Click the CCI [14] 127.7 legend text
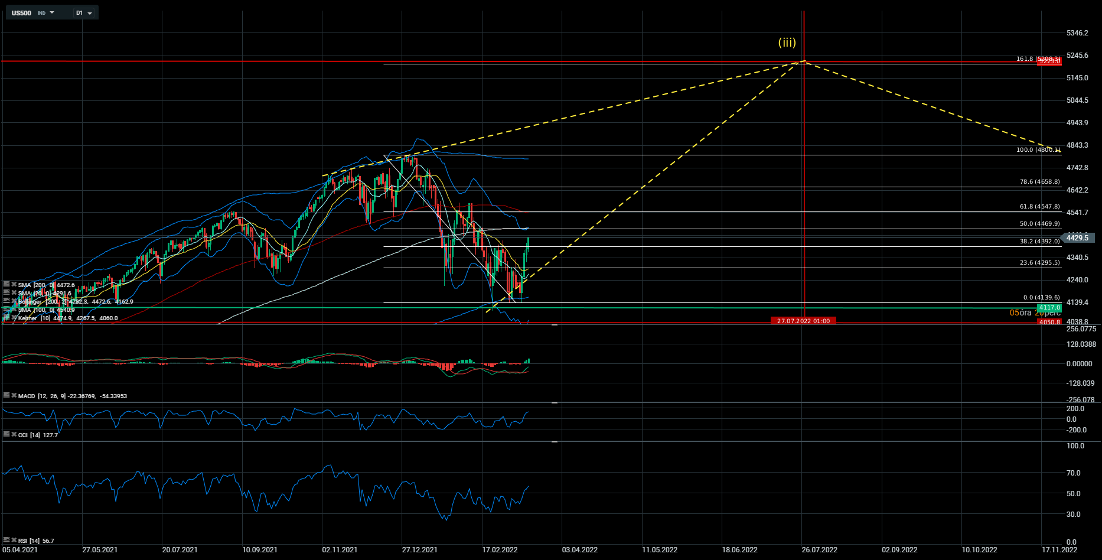1102x560 pixels. pyautogui.click(x=38, y=435)
